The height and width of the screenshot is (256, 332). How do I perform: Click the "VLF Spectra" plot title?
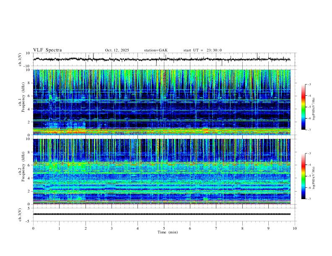pos(47,50)
